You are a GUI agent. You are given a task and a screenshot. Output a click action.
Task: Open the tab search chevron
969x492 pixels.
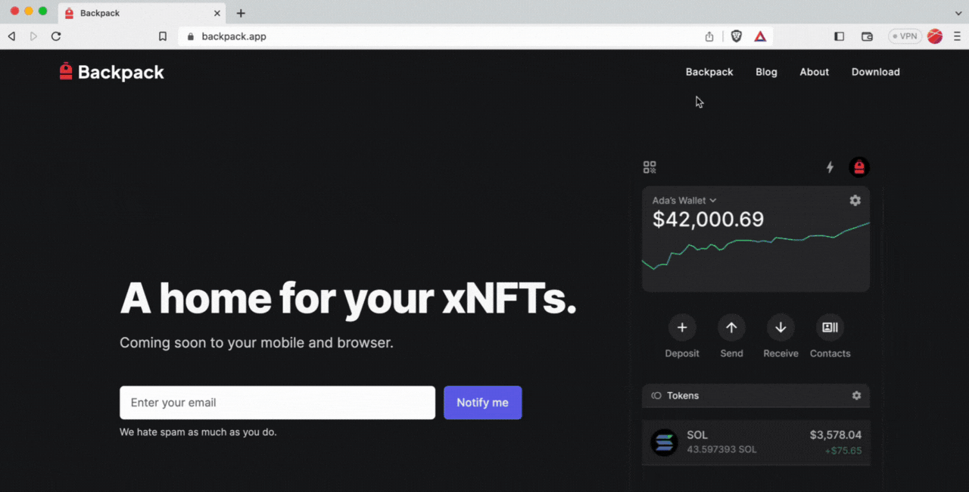(x=958, y=14)
